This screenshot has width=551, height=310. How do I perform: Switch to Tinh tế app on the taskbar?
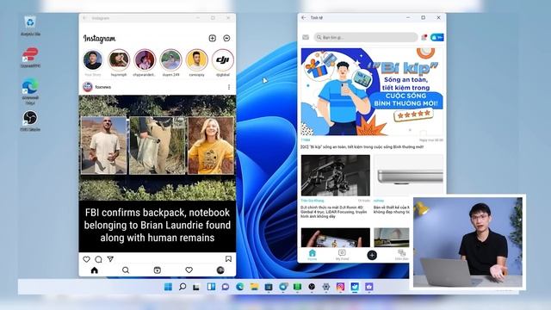(355, 287)
